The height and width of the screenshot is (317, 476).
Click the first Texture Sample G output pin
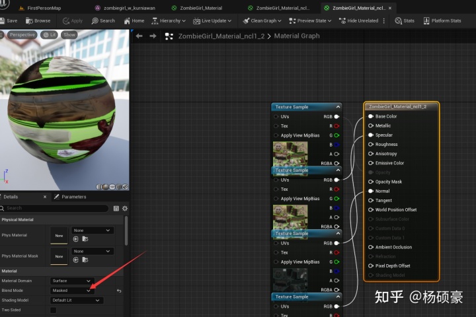point(337,135)
